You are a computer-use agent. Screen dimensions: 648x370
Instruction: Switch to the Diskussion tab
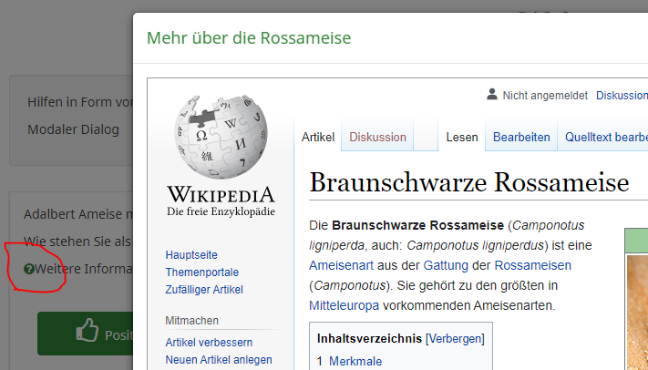377,138
